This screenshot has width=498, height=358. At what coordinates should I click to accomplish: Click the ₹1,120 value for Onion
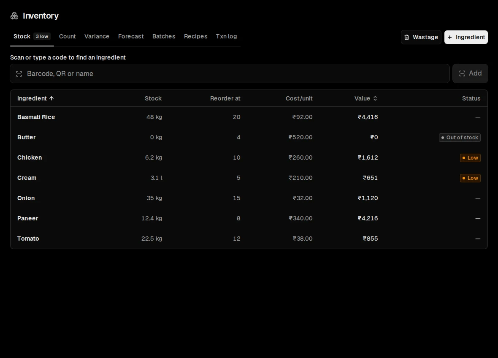368,198
